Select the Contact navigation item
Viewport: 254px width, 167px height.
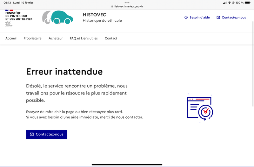point(111,38)
